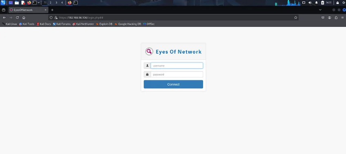The width and height of the screenshot is (346, 154).
Task: Click the Save to Pocket icon
Action: pos(323,17)
